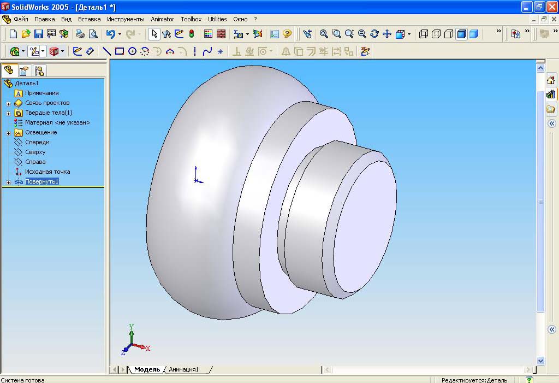Expand the Освещение tree node
This screenshot has width=559, height=383.
(8, 133)
